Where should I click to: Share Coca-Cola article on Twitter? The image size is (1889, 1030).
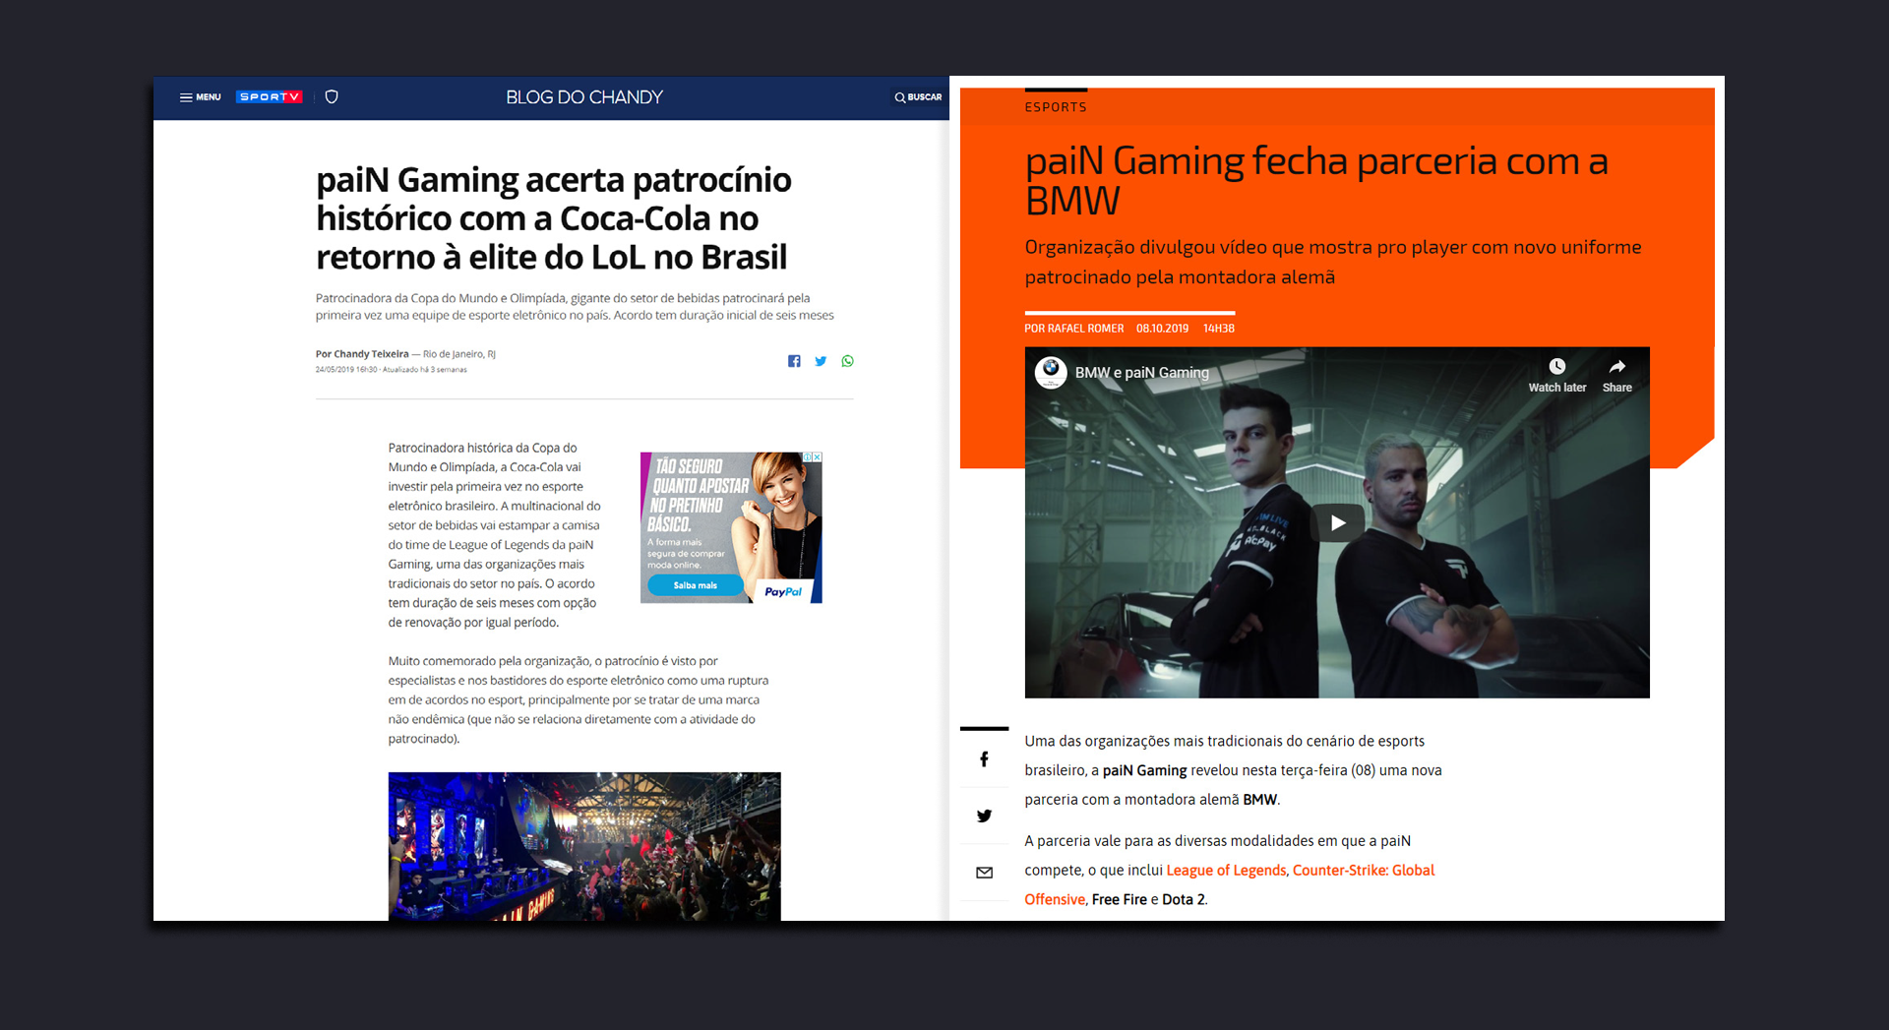(821, 361)
